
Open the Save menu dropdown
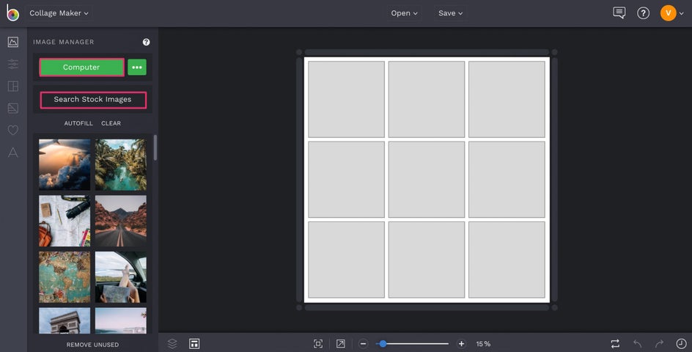pyautogui.click(x=451, y=13)
